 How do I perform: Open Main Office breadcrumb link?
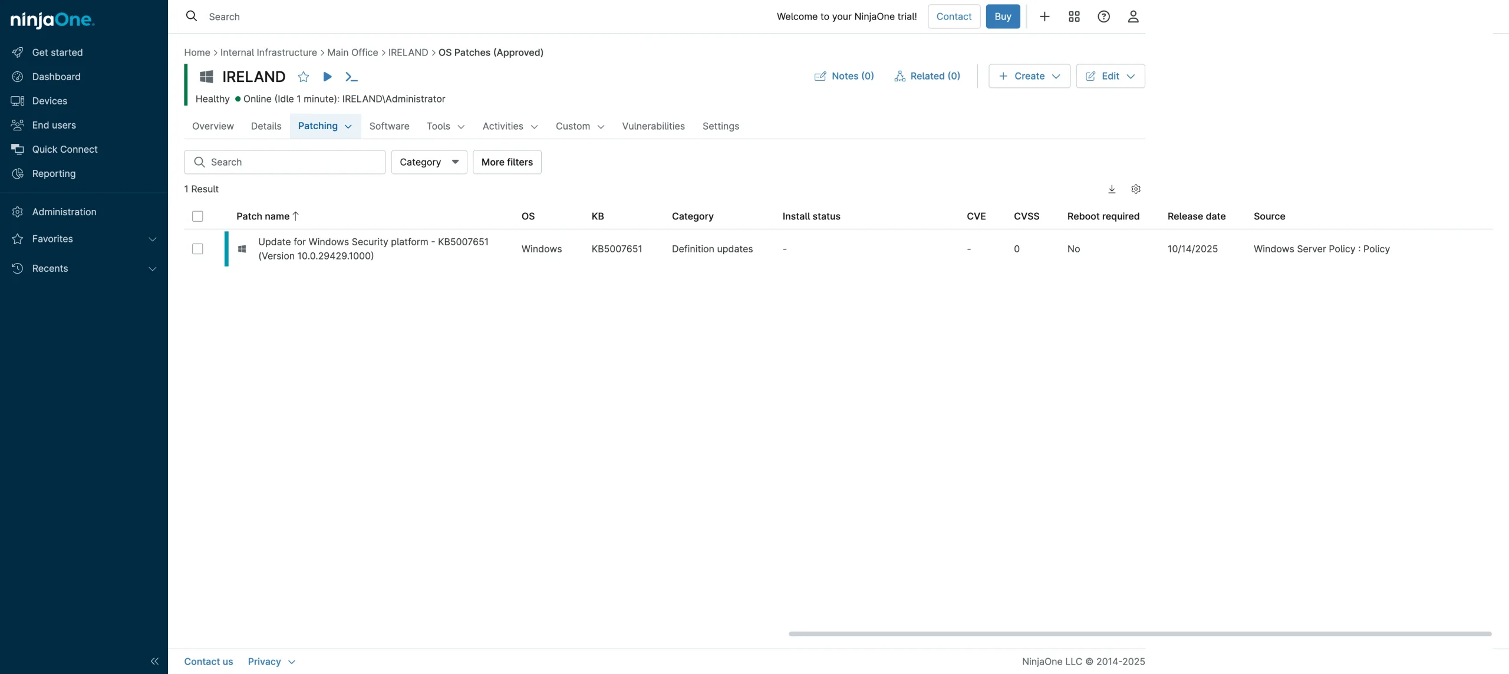[x=352, y=52]
